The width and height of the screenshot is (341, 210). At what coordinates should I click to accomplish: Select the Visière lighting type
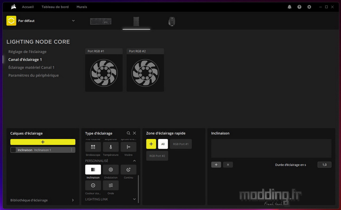click(x=128, y=147)
